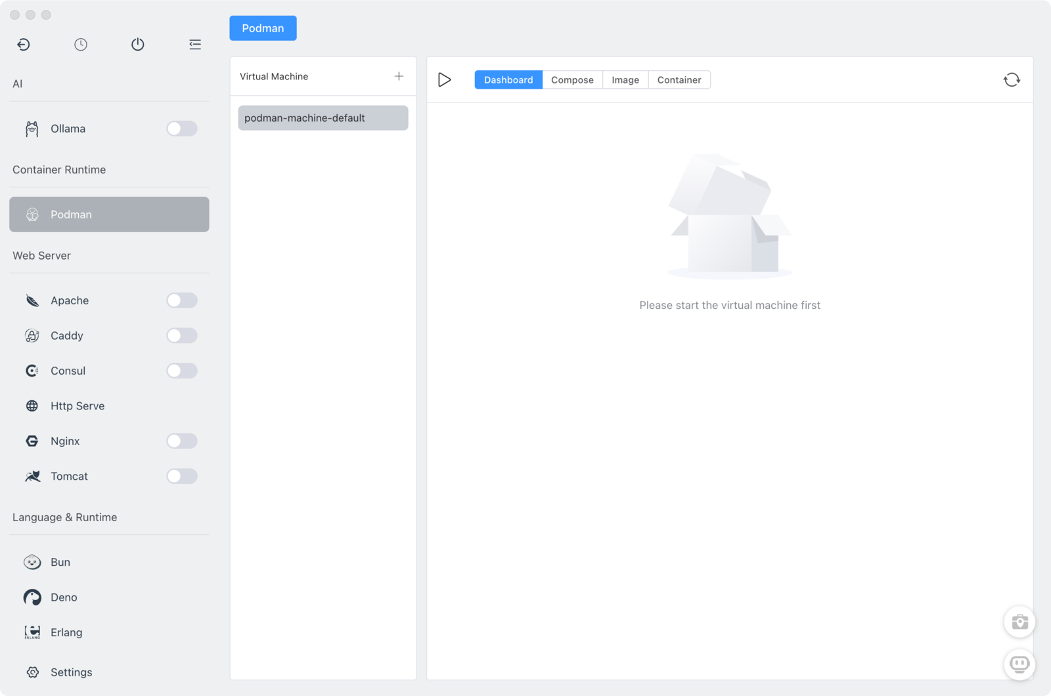This screenshot has width=1051, height=696.
Task: Enable the Tomcat service switch
Action: click(181, 476)
